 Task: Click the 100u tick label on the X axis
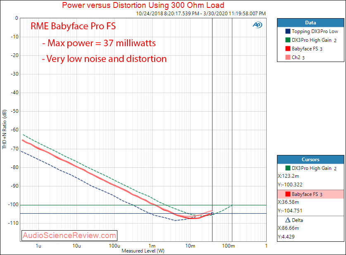click(115, 246)
